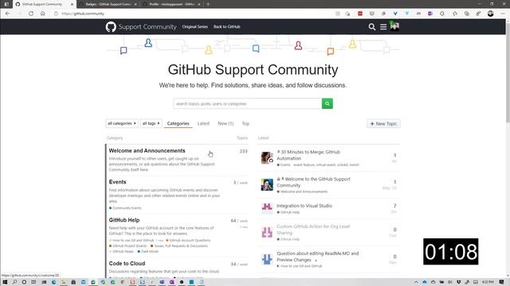Open Question about editing ReadMe.MD topic

click(317, 257)
